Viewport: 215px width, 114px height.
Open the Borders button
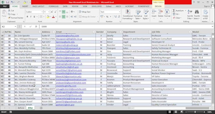click(x=41, y=17)
